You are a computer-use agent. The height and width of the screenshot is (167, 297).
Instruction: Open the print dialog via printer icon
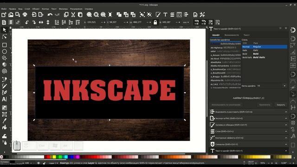tap(25, 14)
